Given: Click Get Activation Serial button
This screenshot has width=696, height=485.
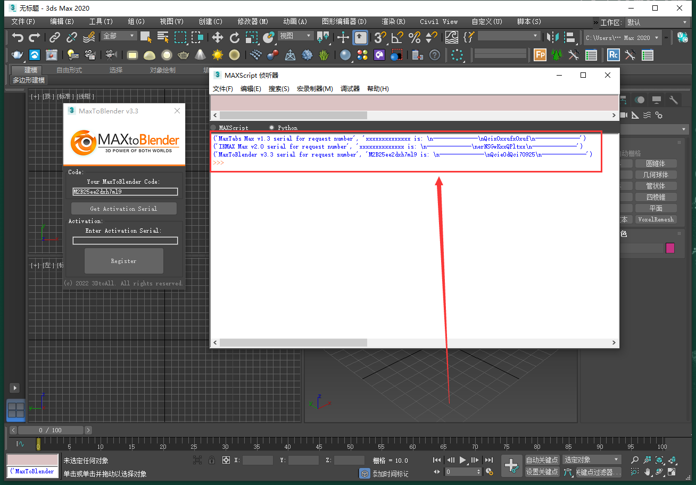Looking at the screenshot, I should coord(123,209).
